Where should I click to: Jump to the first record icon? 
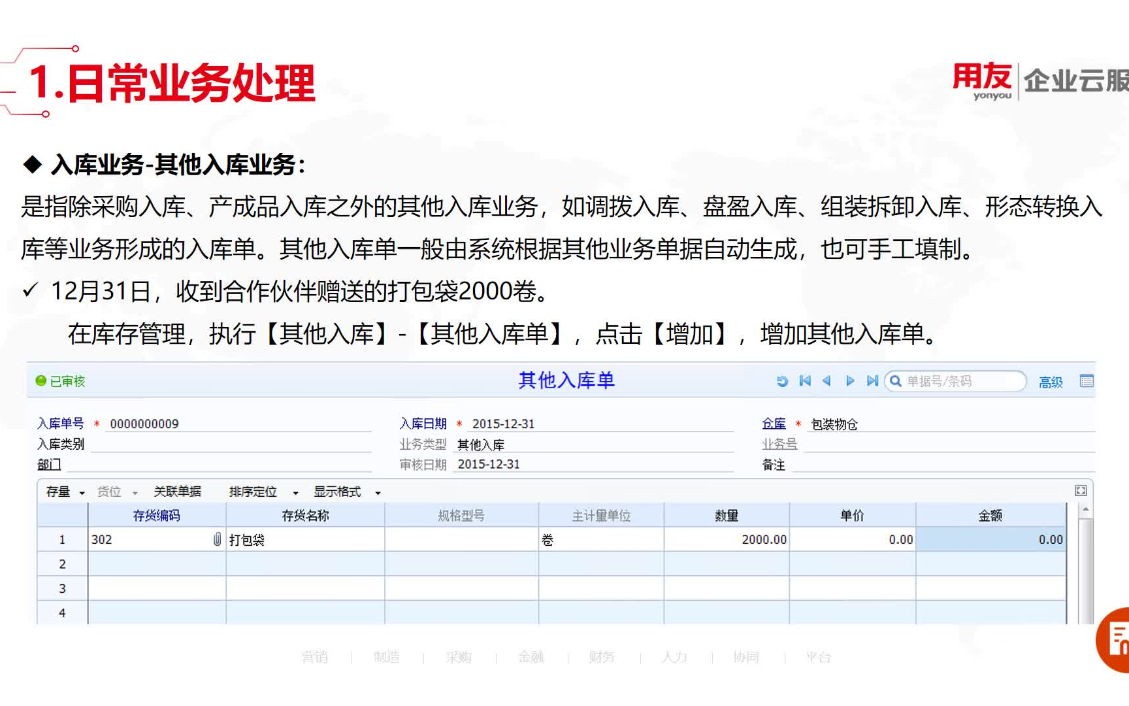(x=805, y=381)
